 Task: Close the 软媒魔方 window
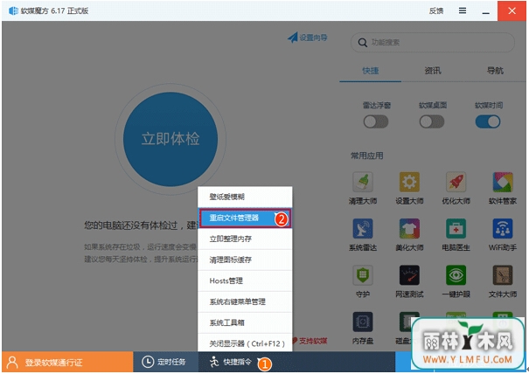pyautogui.click(x=512, y=10)
